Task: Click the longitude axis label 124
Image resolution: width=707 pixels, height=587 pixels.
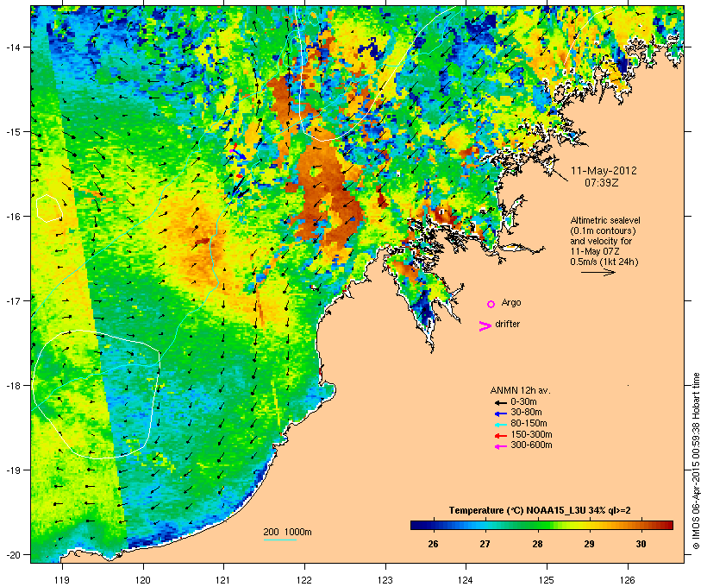Action: pyautogui.click(x=466, y=580)
